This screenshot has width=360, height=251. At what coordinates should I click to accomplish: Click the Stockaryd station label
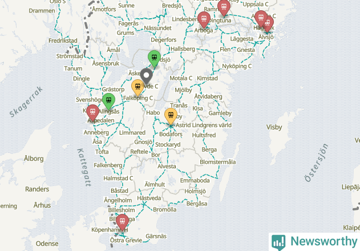[168, 145]
